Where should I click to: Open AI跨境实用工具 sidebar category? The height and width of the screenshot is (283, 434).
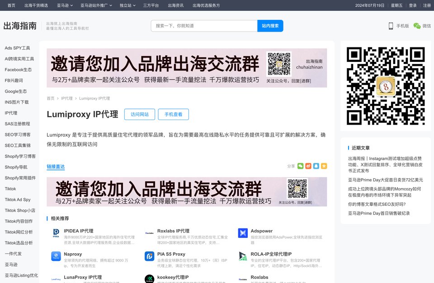coord(19,59)
